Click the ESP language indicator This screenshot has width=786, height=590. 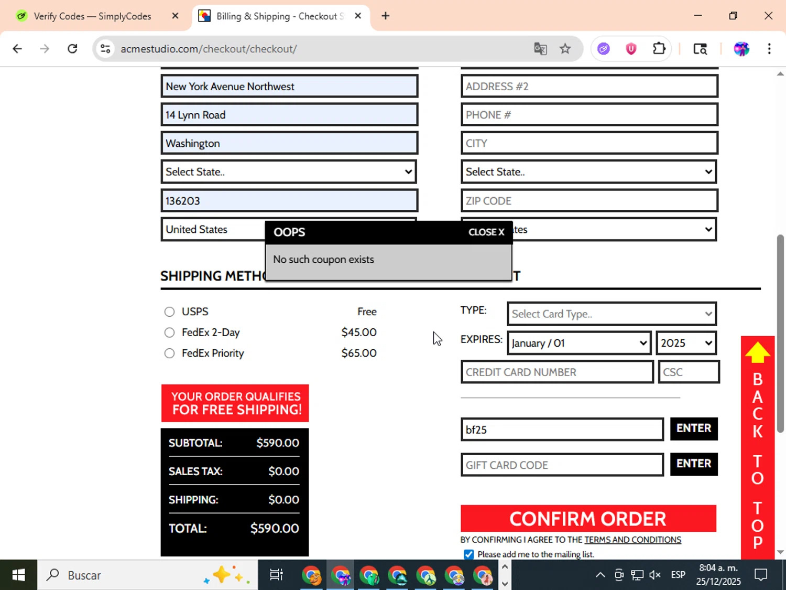[678, 575]
